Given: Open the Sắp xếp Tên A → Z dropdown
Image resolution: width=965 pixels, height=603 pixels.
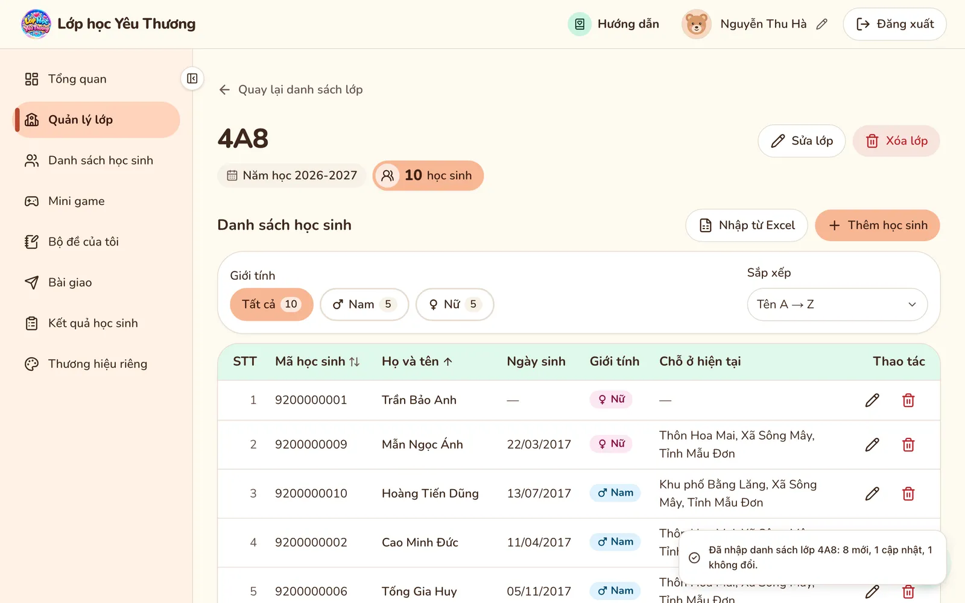Looking at the screenshot, I should coord(837,305).
